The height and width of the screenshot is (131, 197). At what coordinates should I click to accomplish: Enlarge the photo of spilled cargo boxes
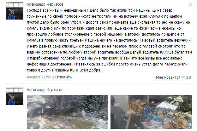(151, 112)
